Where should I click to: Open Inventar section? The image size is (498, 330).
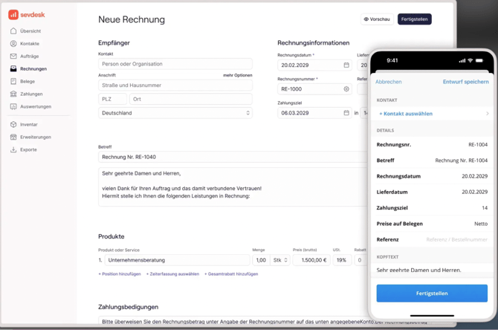(29, 125)
